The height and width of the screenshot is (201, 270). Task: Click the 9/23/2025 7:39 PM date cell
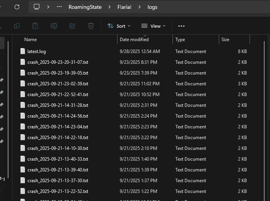(138, 73)
